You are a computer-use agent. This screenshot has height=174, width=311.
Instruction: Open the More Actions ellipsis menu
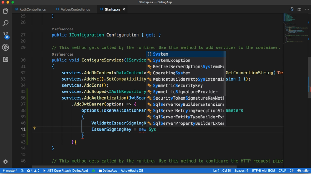point(307,9)
